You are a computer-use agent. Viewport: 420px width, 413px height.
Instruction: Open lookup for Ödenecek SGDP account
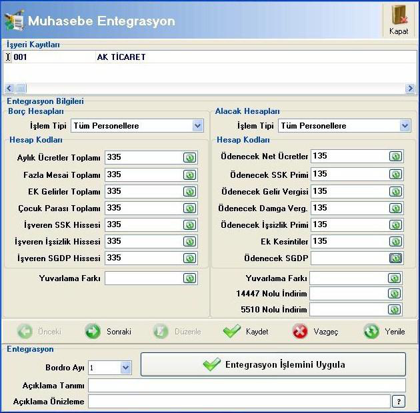395,258
